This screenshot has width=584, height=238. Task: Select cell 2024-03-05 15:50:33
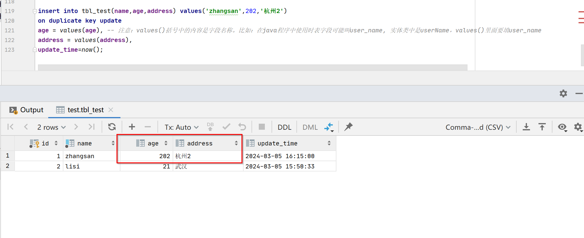pyautogui.click(x=290, y=166)
